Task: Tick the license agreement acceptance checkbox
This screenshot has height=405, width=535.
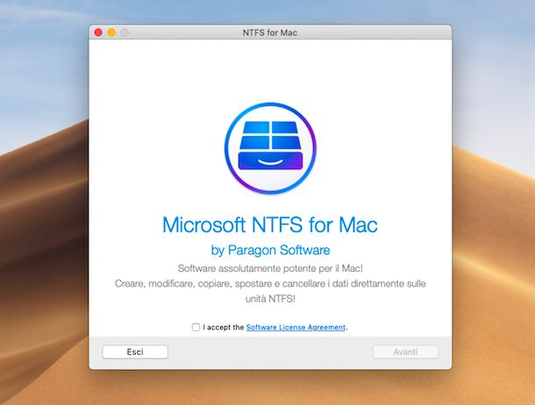Action: tap(196, 327)
